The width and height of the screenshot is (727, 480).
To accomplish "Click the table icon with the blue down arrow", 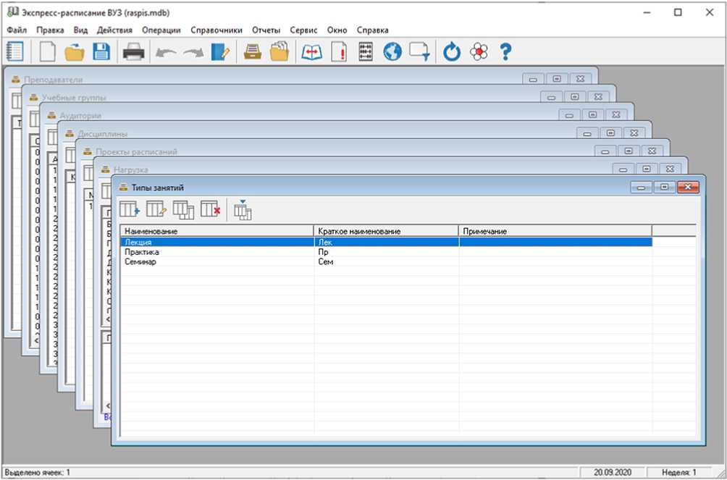I will coord(243,210).
